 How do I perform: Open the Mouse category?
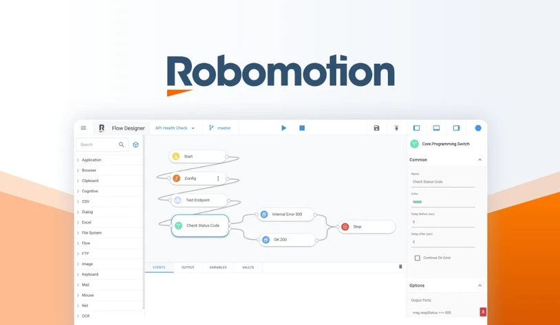pyautogui.click(x=109, y=295)
